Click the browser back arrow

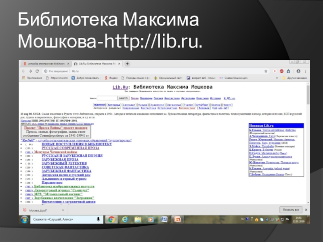click(24, 71)
